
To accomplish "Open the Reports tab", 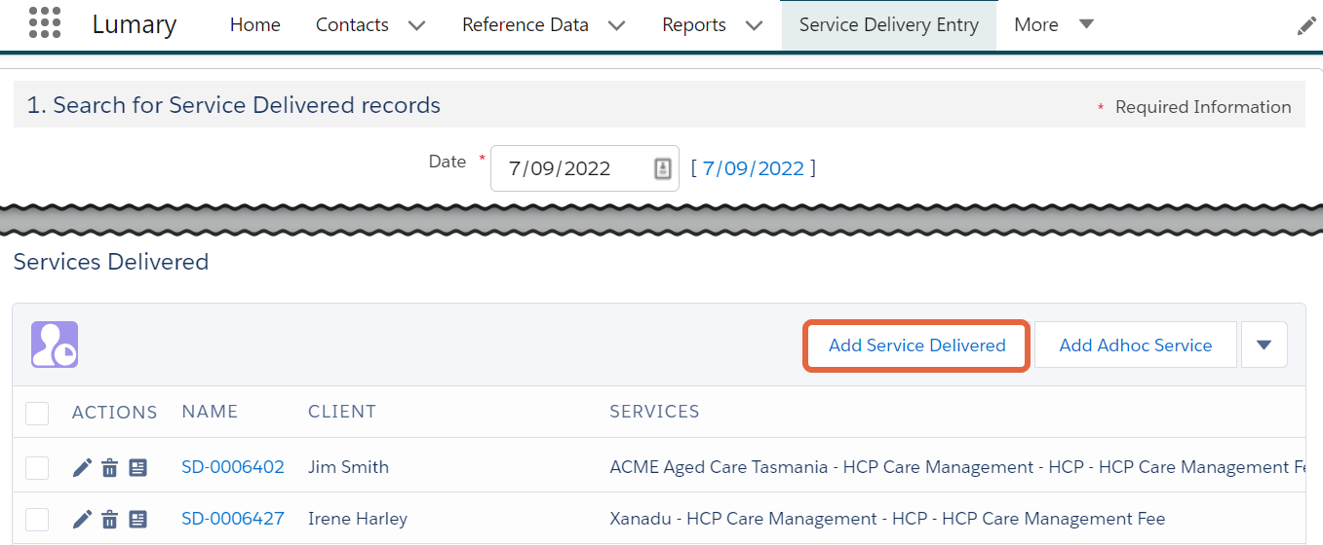I will [x=694, y=25].
